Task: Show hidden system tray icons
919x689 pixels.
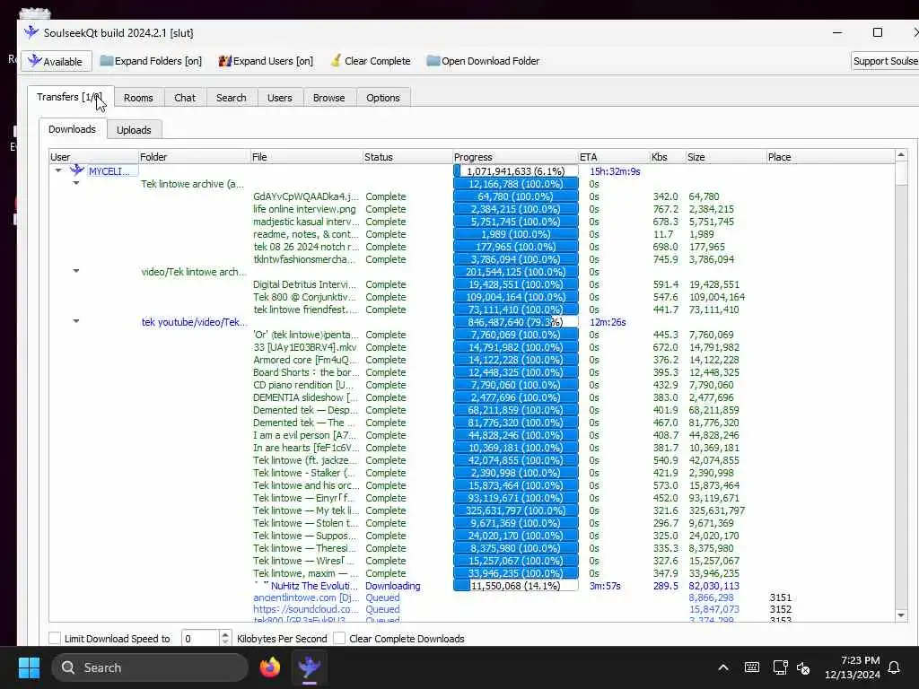Action: (x=723, y=667)
